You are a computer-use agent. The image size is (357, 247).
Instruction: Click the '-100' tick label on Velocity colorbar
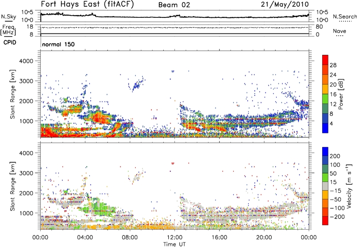[x=337, y=208]
